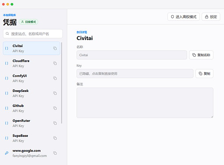Select the Github API Key item
Viewport: 224px width, 165px height.
(32, 108)
